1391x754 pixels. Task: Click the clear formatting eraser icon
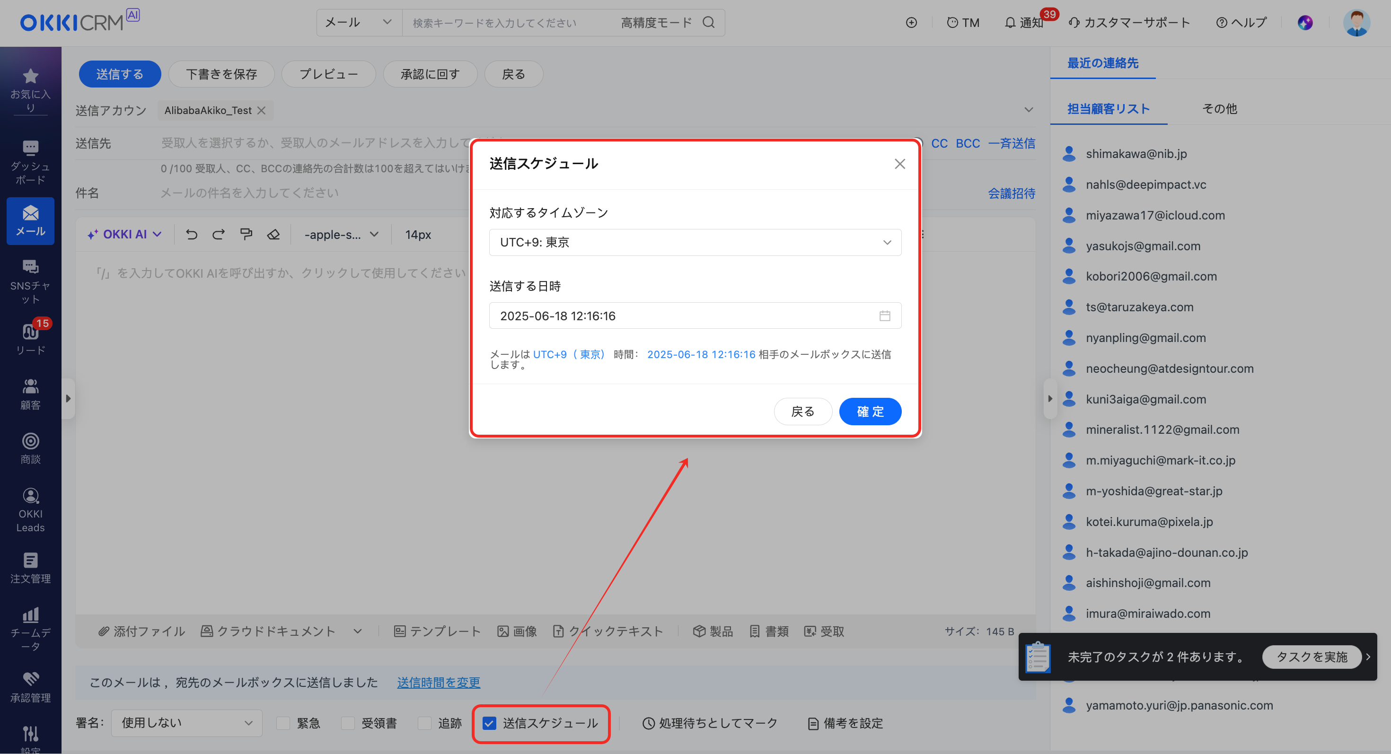(274, 234)
